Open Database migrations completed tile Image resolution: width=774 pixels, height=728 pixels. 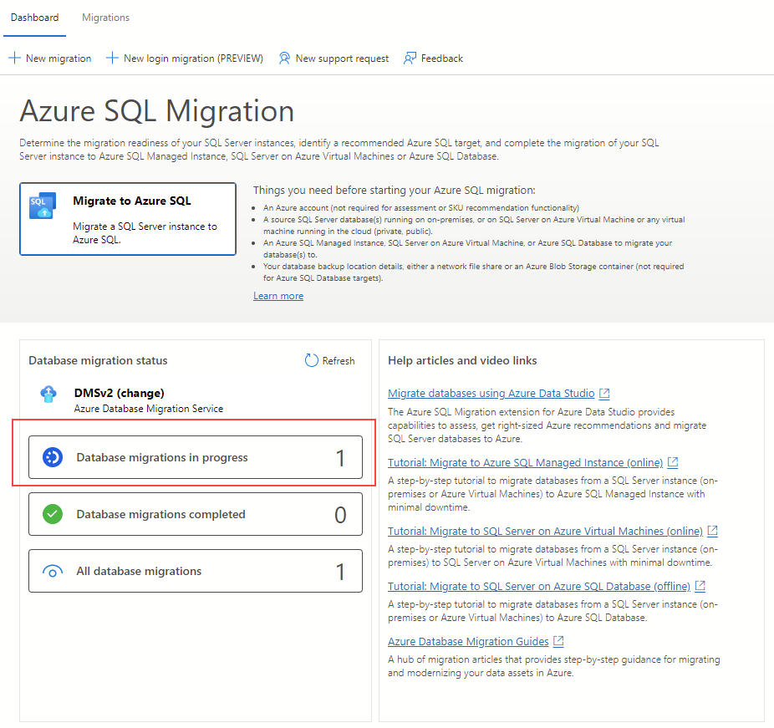coord(196,514)
